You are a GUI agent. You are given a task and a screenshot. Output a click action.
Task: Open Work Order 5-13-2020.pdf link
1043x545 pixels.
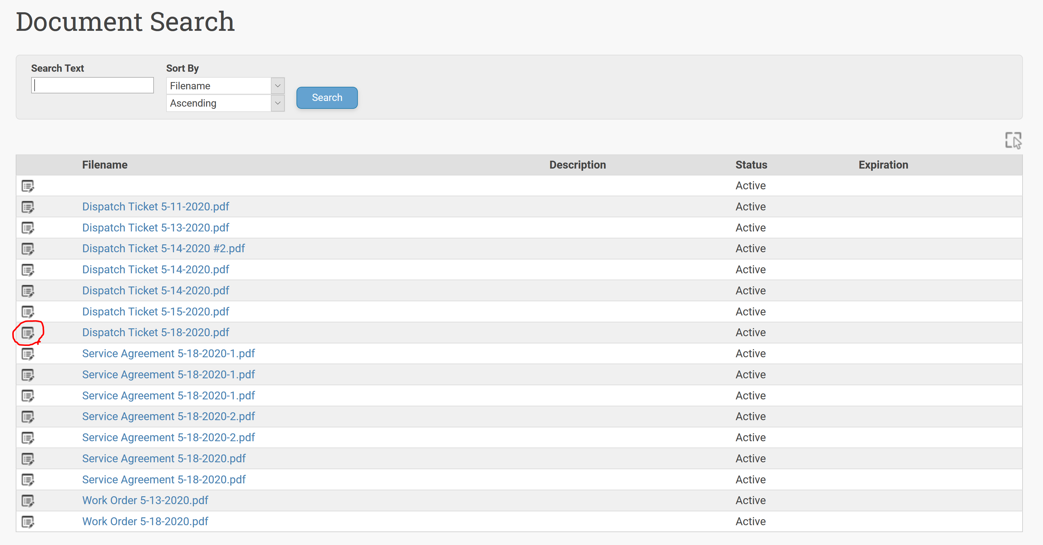pyautogui.click(x=145, y=500)
